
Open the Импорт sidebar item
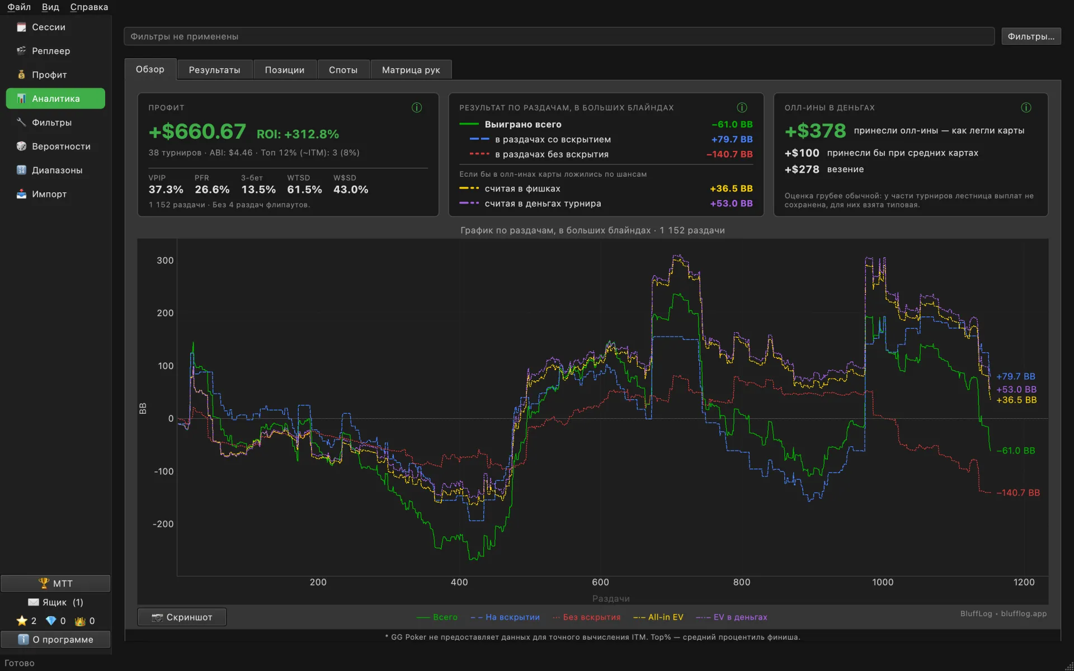55,194
